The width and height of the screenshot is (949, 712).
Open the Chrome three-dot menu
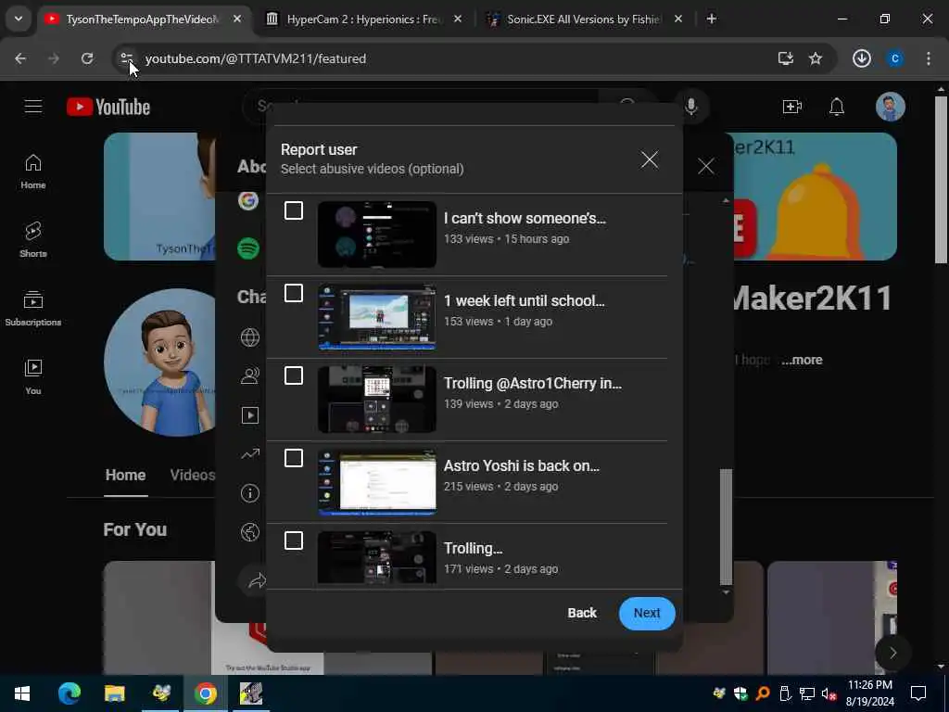(x=928, y=58)
